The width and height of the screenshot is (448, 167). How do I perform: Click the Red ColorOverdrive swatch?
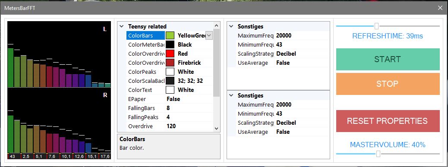click(x=170, y=54)
